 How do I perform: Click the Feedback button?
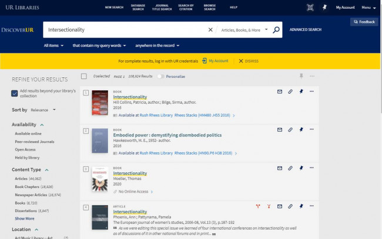point(364,22)
